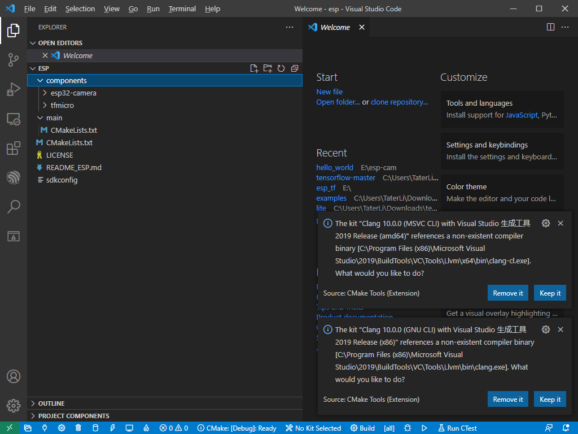Open the editor's more actions ellipsis
Screen dimensions: 578x434
(565, 27)
